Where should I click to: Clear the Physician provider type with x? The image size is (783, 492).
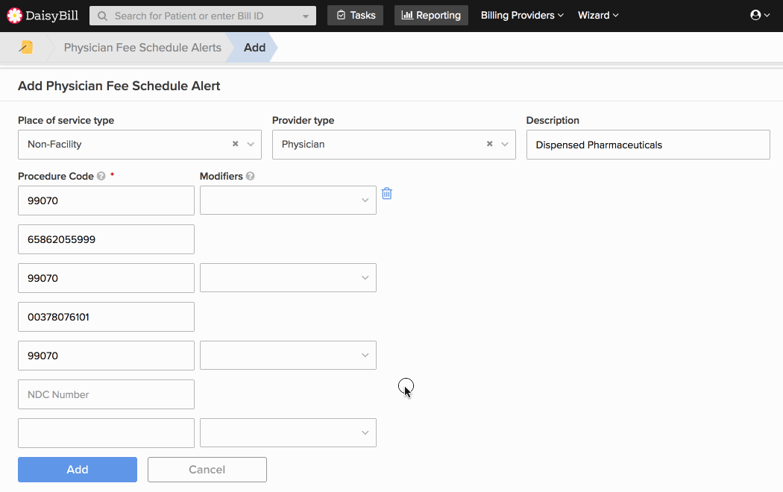point(489,145)
